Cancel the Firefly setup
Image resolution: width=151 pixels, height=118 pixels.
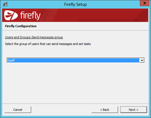pos(18,110)
